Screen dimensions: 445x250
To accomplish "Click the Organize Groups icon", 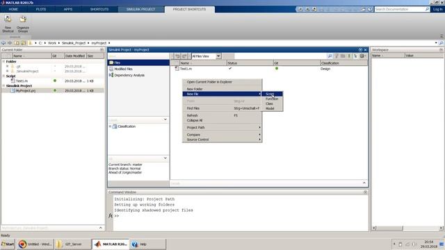I will [x=23, y=19].
